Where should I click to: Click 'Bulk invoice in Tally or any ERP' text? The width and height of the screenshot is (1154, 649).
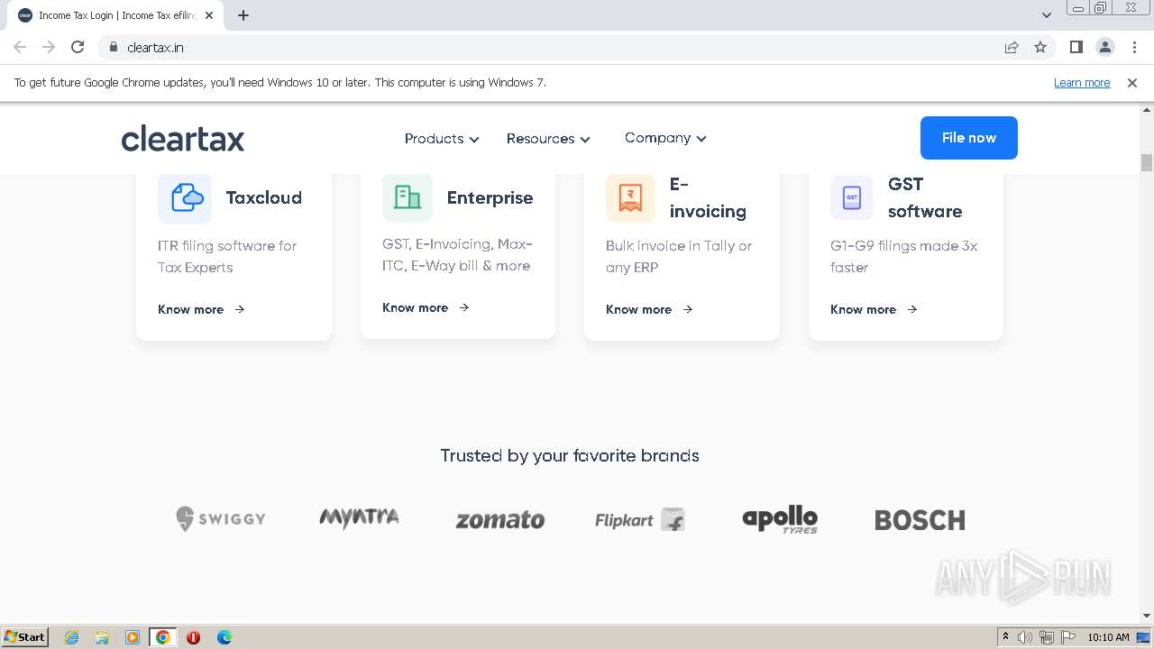(679, 256)
